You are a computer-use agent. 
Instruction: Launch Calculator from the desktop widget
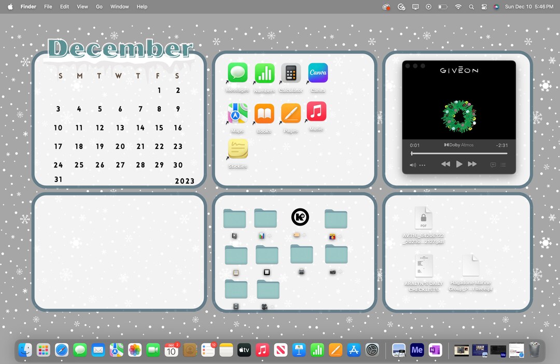pos(290,73)
